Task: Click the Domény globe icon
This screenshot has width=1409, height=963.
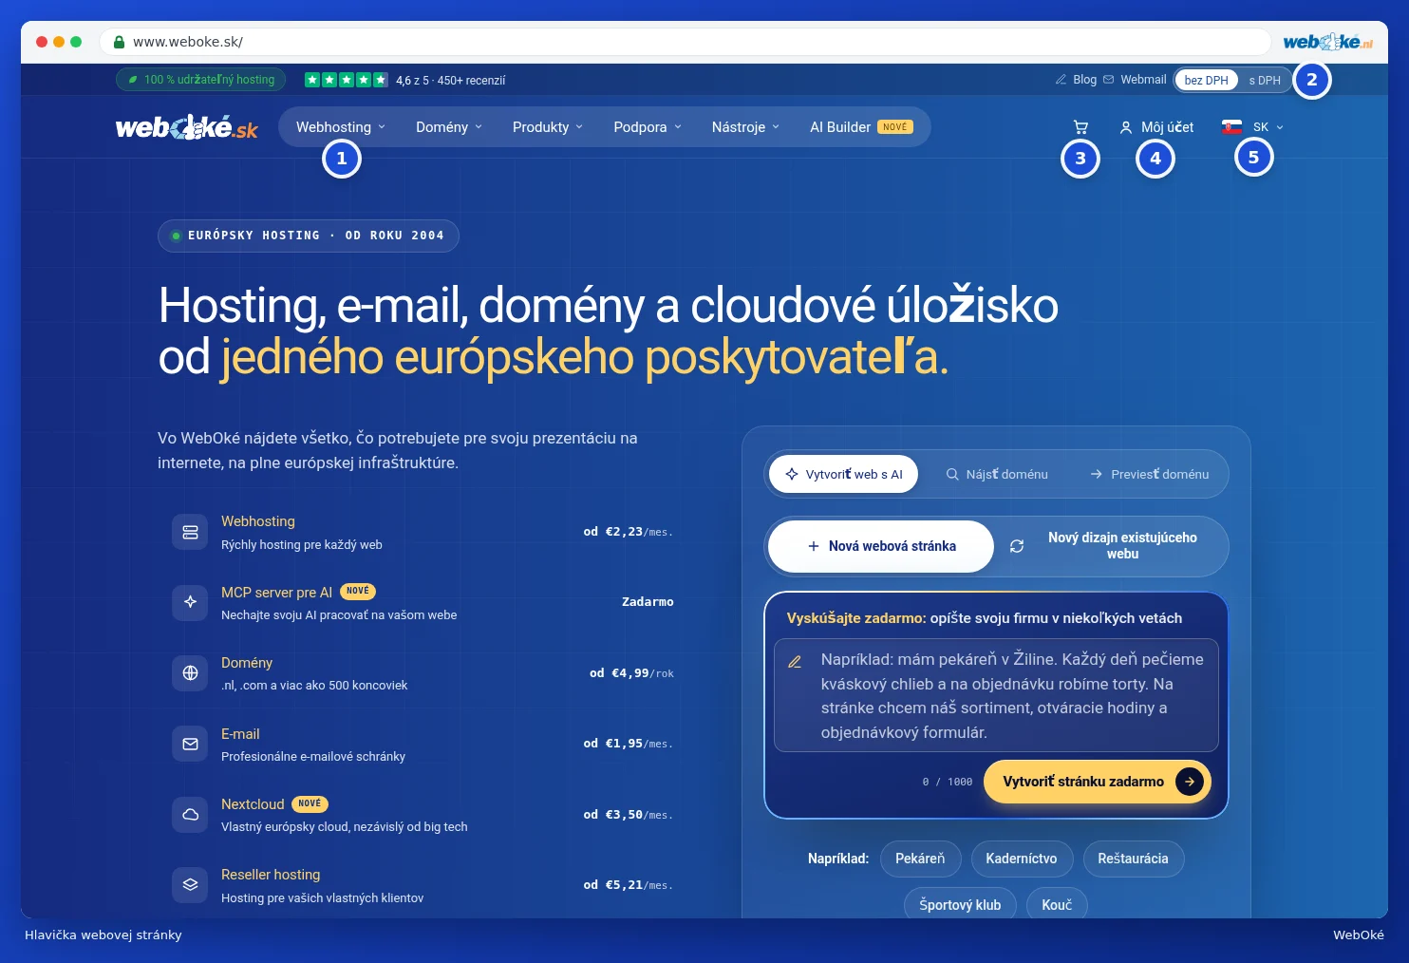Action: (190, 673)
